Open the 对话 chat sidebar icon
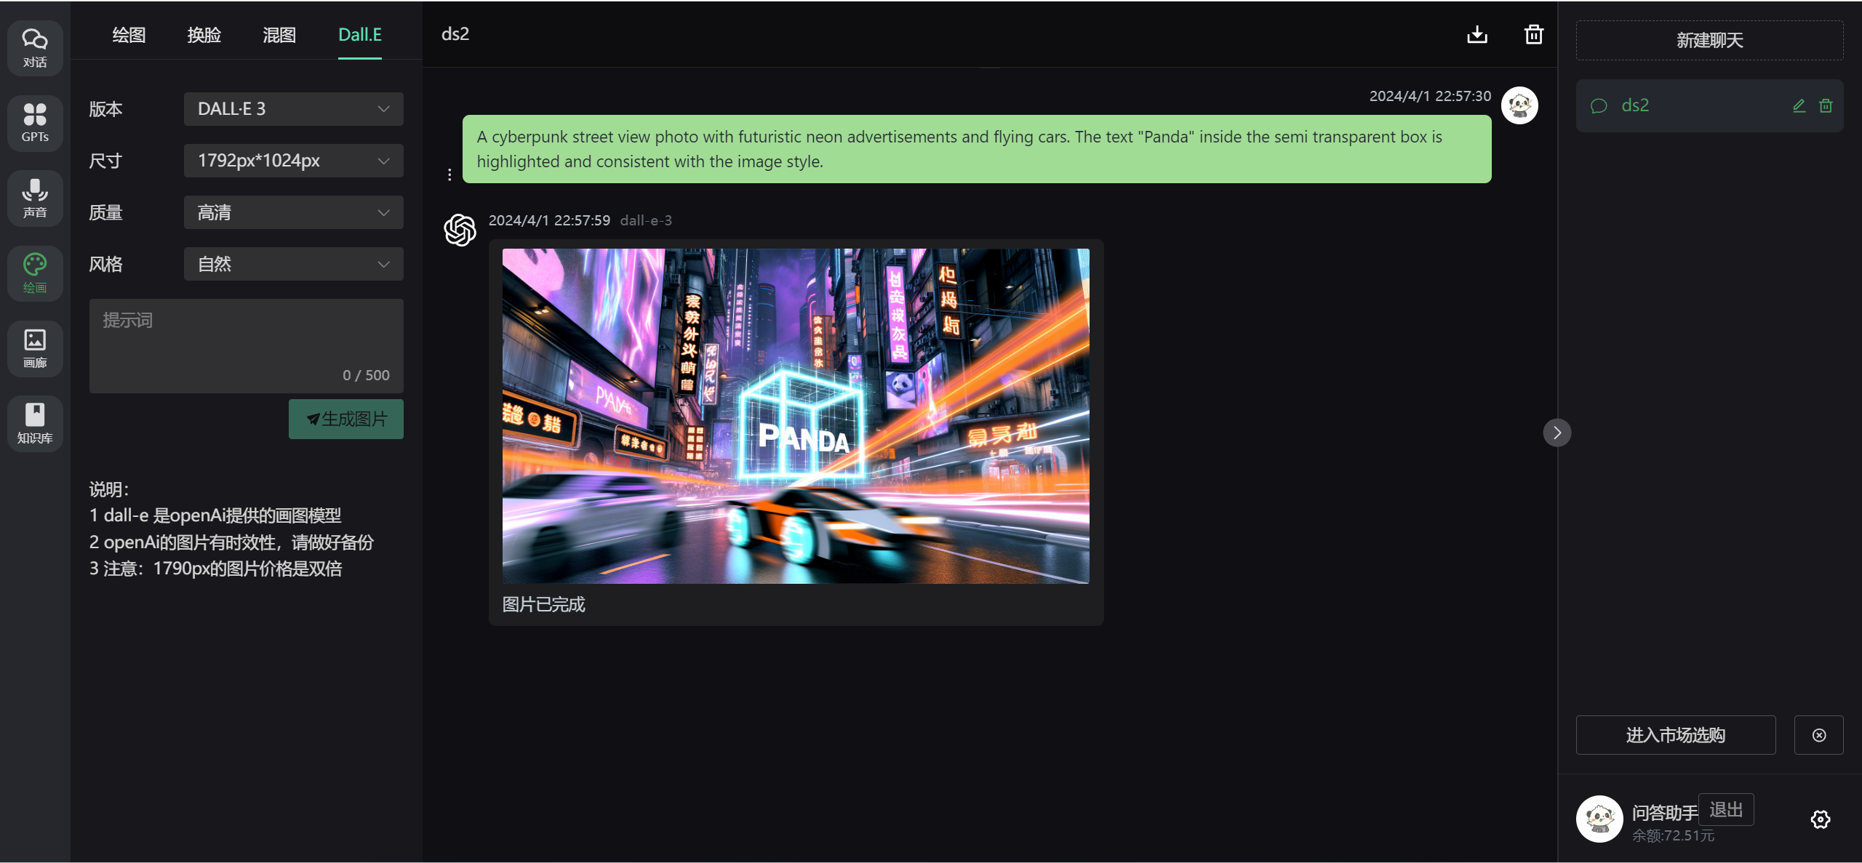The image size is (1862, 863). point(35,47)
